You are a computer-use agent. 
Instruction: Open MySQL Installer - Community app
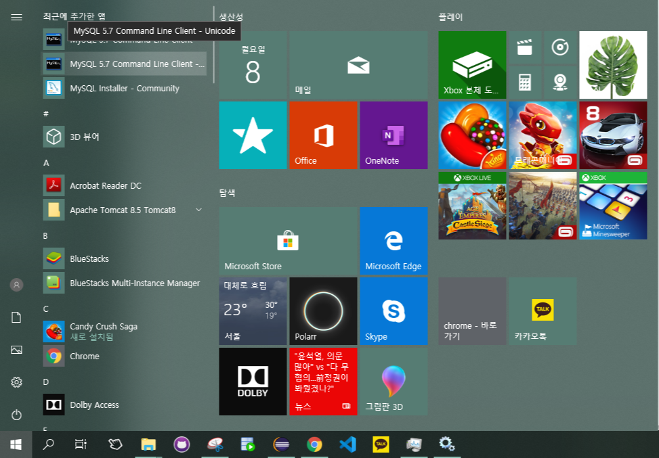coord(125,88)
